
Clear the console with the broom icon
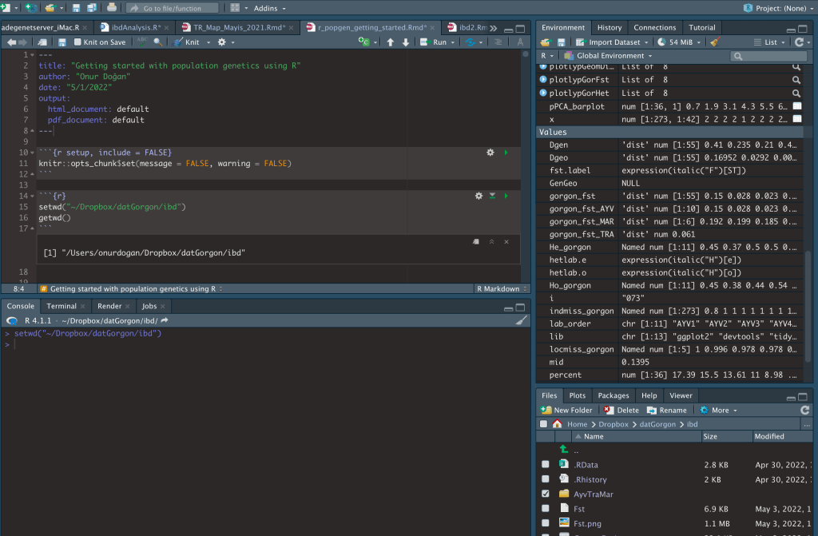pos(521,320)
